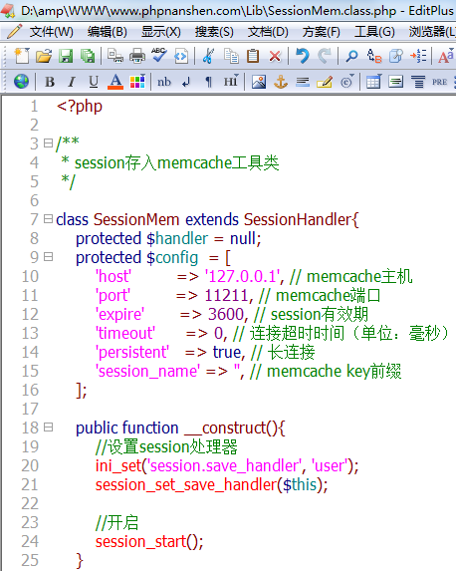Insert image tag
The height and width of the screenshot is (571, 456).
click(259, 82)
